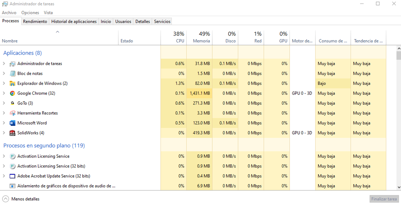Screen dimensions: 401x205
Task: Collapse view with Menos detalles arrow icon
Action: [5, 199]
